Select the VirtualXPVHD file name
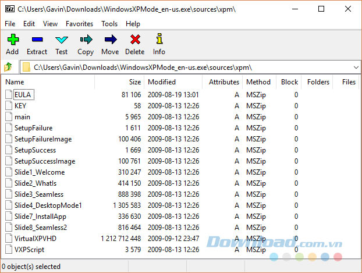Screen dimensions: 362x273 [36, 239]
